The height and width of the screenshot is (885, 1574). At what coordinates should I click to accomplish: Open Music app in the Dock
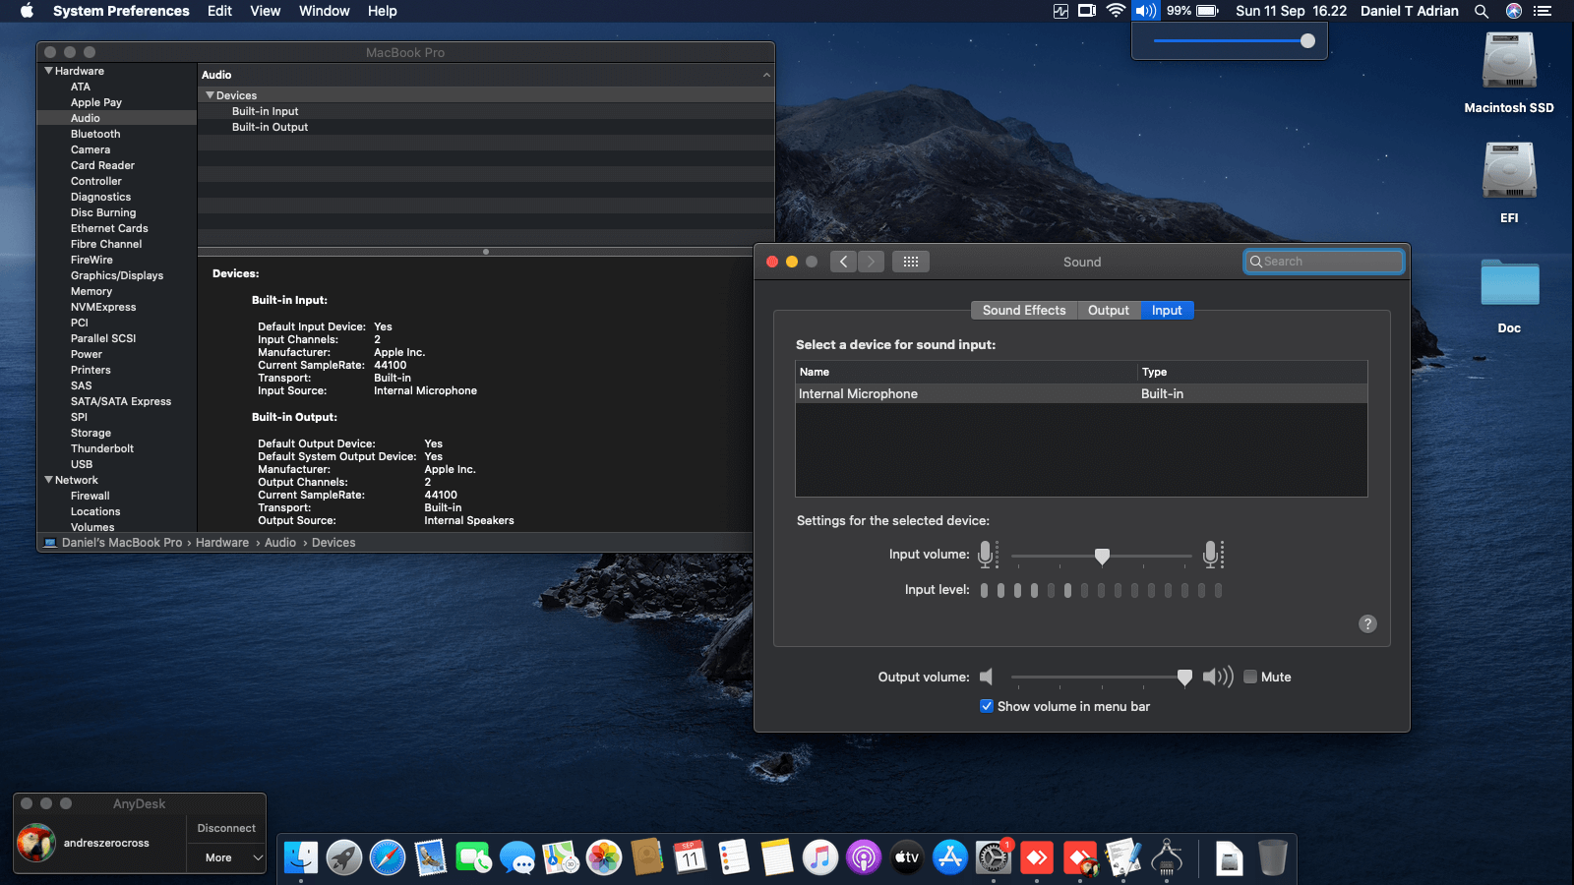(820, 857)
